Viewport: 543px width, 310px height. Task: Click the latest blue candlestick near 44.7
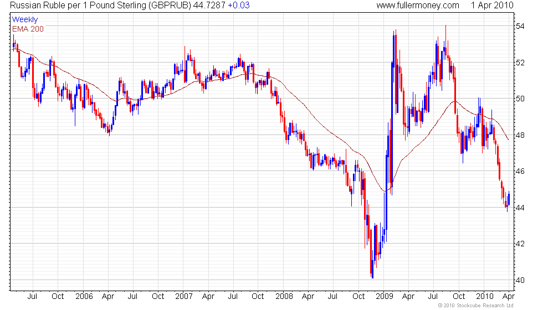pos(509,199)
